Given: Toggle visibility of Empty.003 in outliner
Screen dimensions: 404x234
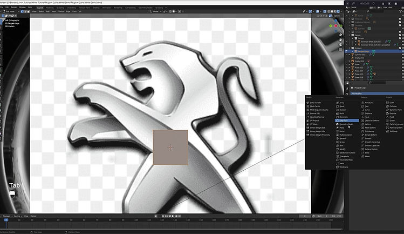Looking at the screenshot, I should (x=403, y=58).
